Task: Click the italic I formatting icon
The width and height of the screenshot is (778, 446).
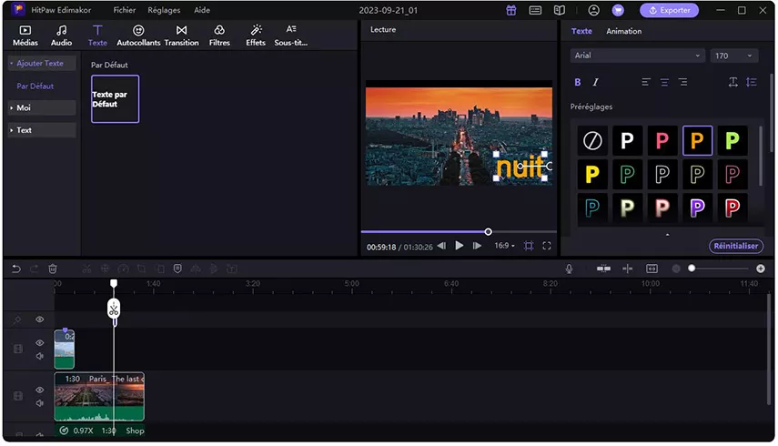Action: (596, 82)
